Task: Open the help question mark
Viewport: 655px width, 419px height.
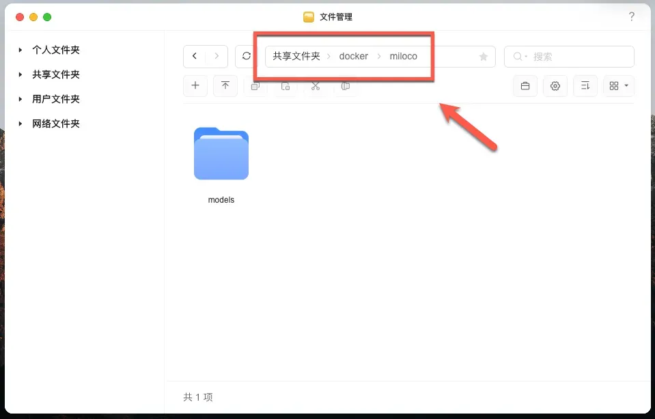Action: tap(632, 17)
